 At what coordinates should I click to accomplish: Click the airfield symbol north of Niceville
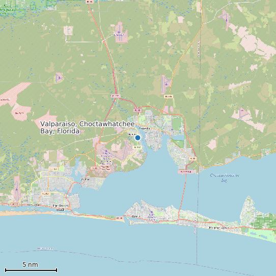(x=167, y=85)
